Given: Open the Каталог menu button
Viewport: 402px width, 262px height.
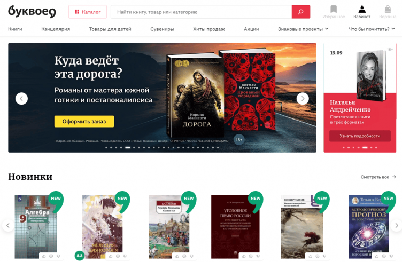Looking at the screenshot, I should 88,12.
